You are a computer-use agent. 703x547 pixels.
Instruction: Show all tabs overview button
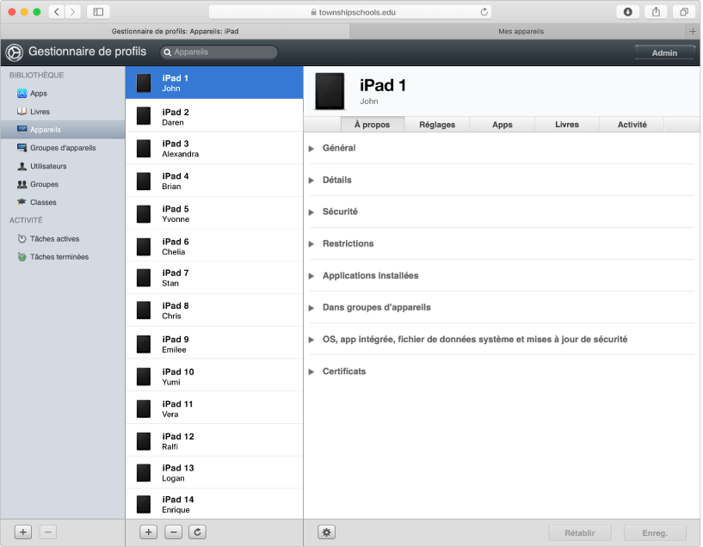[684, 12]
